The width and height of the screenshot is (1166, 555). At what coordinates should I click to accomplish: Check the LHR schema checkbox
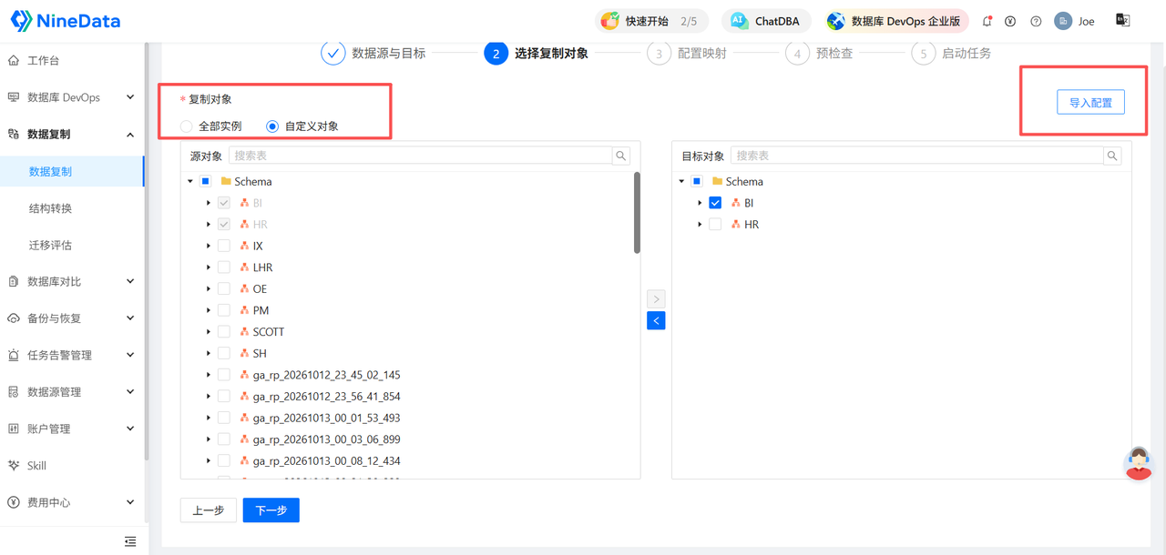[x=224, y=267]
